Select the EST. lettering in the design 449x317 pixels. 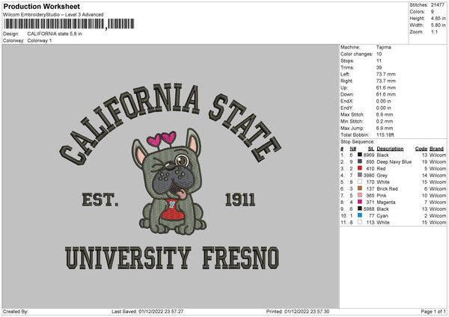point(100,200)
